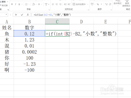Screen dimensions: 131x98
Task: Click cell with value -1.23
Action: coord(30,64)
